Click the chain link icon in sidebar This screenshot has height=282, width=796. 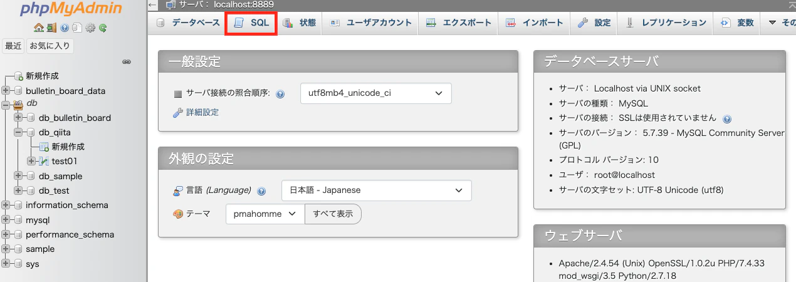(x=126, y=61)
